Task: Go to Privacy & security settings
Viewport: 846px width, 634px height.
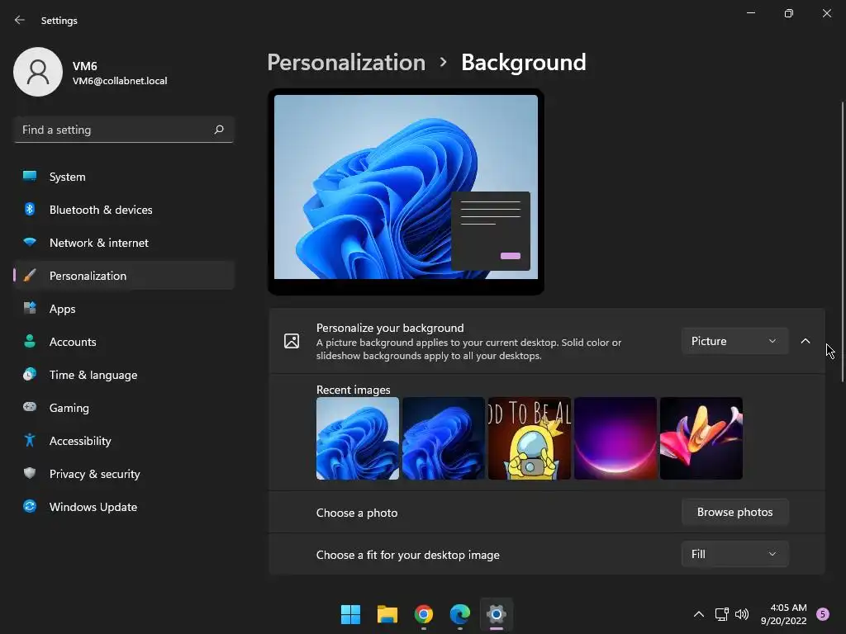Action: 124,473
